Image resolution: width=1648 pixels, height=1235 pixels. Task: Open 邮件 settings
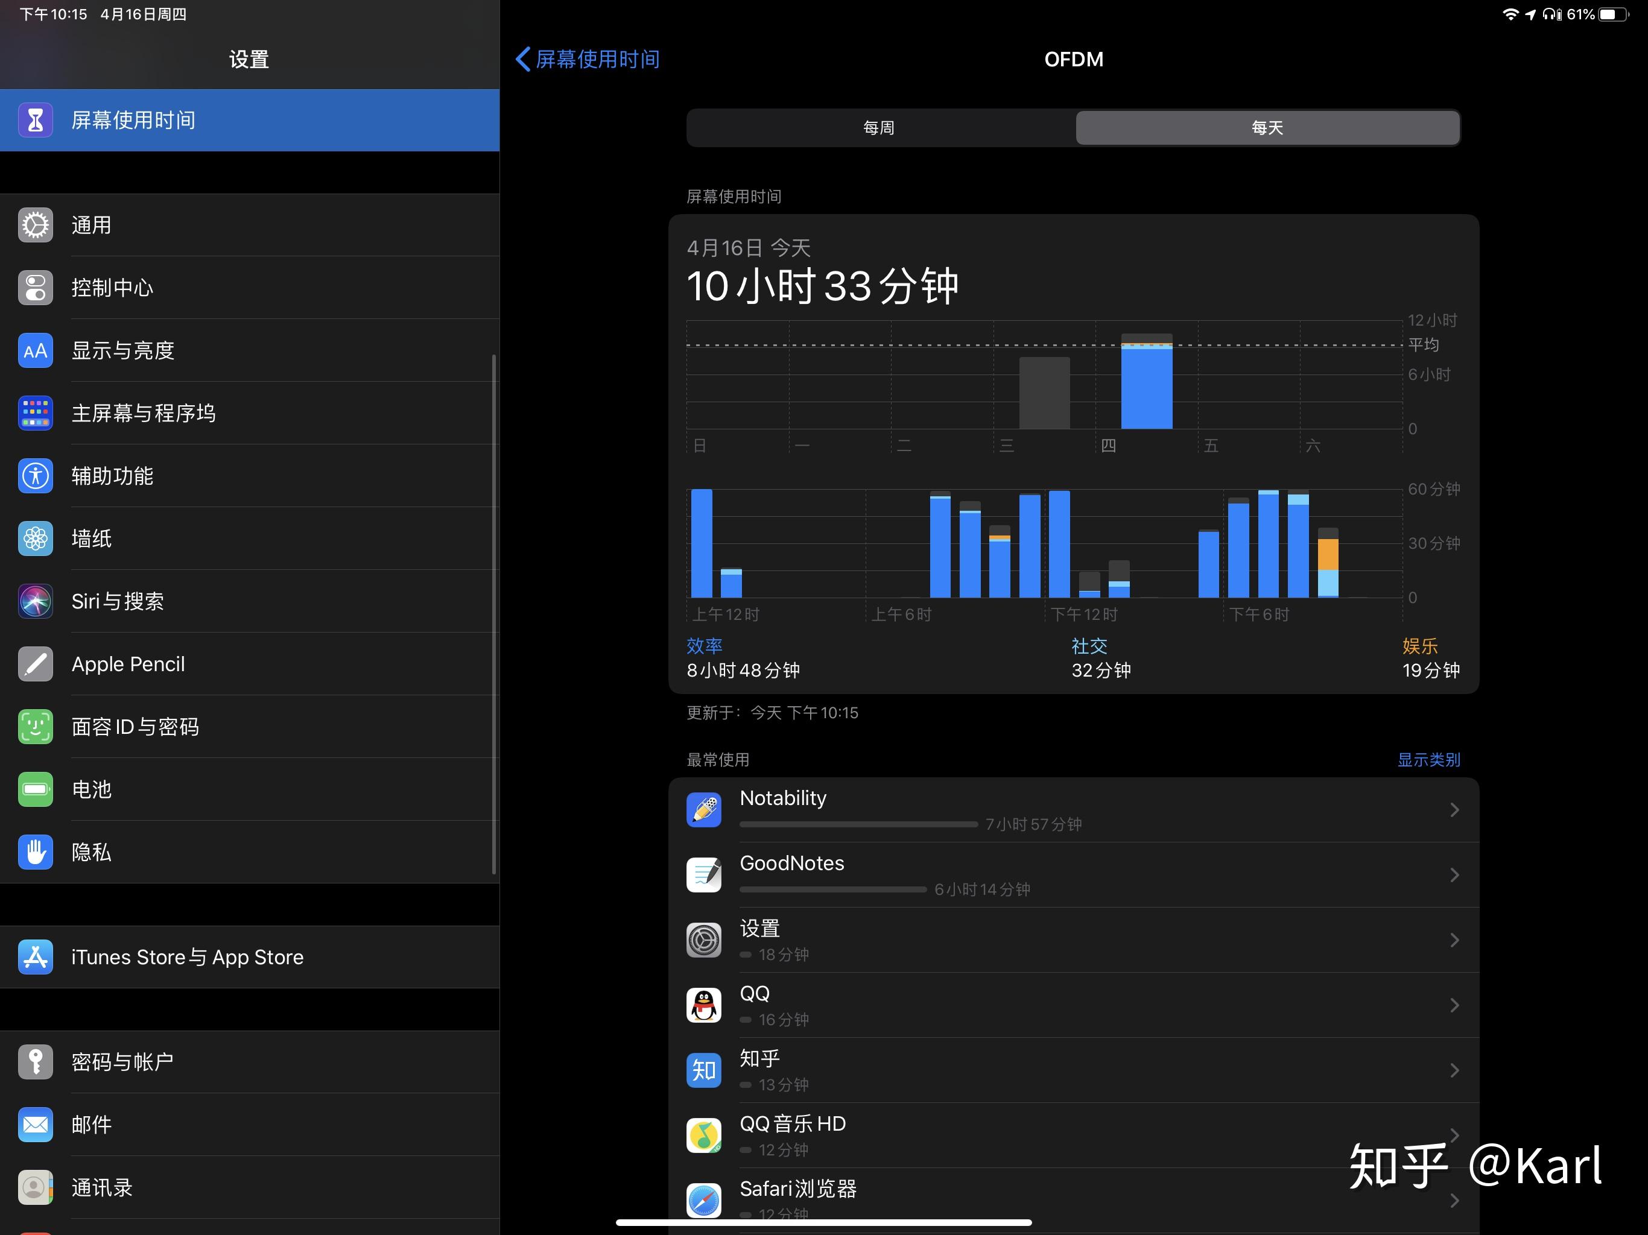point(250,1124)
